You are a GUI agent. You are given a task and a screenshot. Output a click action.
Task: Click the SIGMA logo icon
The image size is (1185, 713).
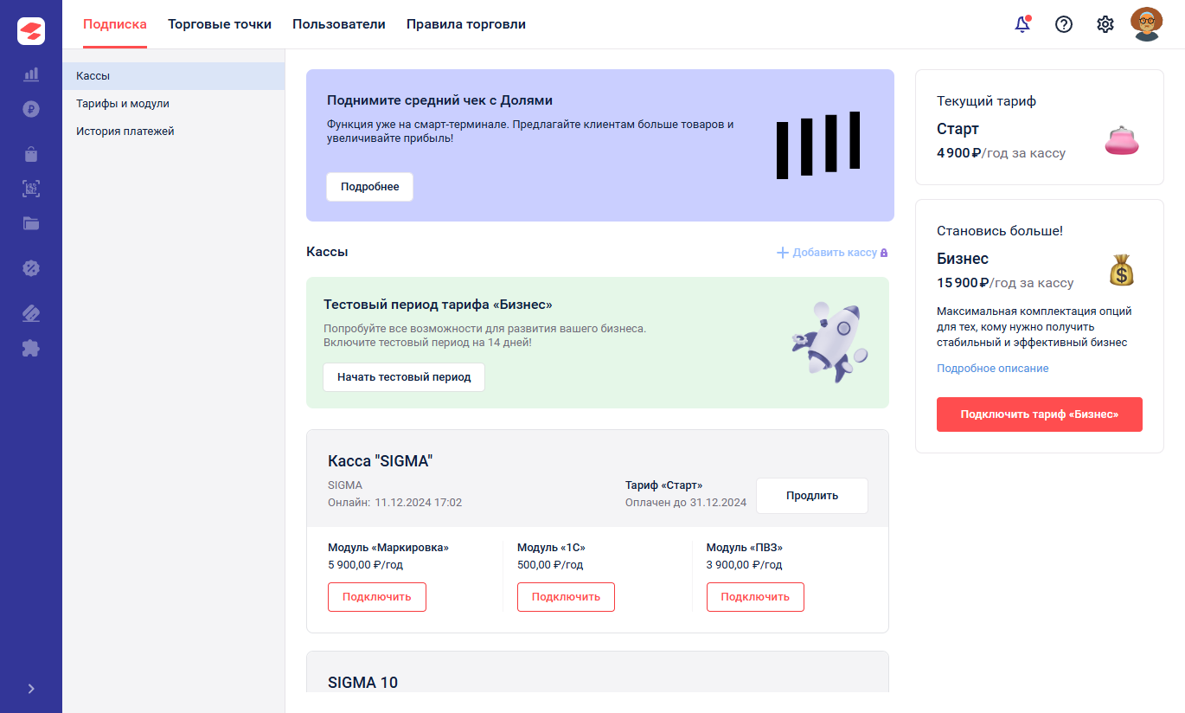click(31, 31)
